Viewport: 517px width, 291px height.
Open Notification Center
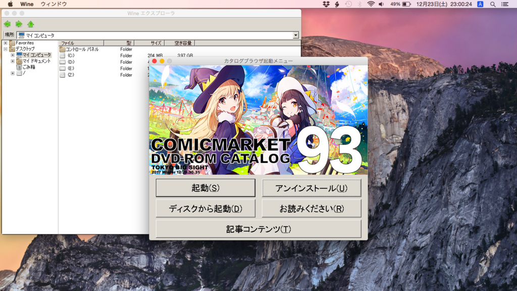tap(505, 4)
